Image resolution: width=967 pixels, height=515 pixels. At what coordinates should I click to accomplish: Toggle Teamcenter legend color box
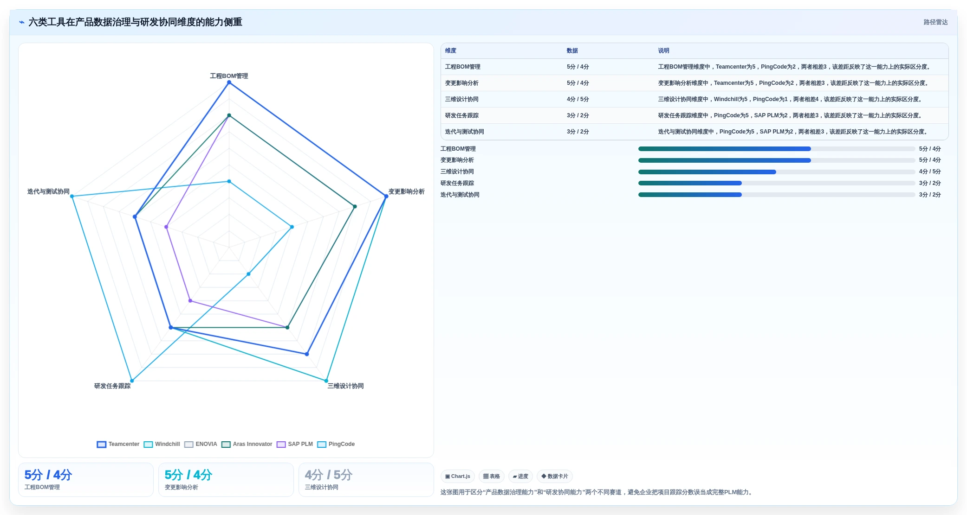tap(101, 444)
